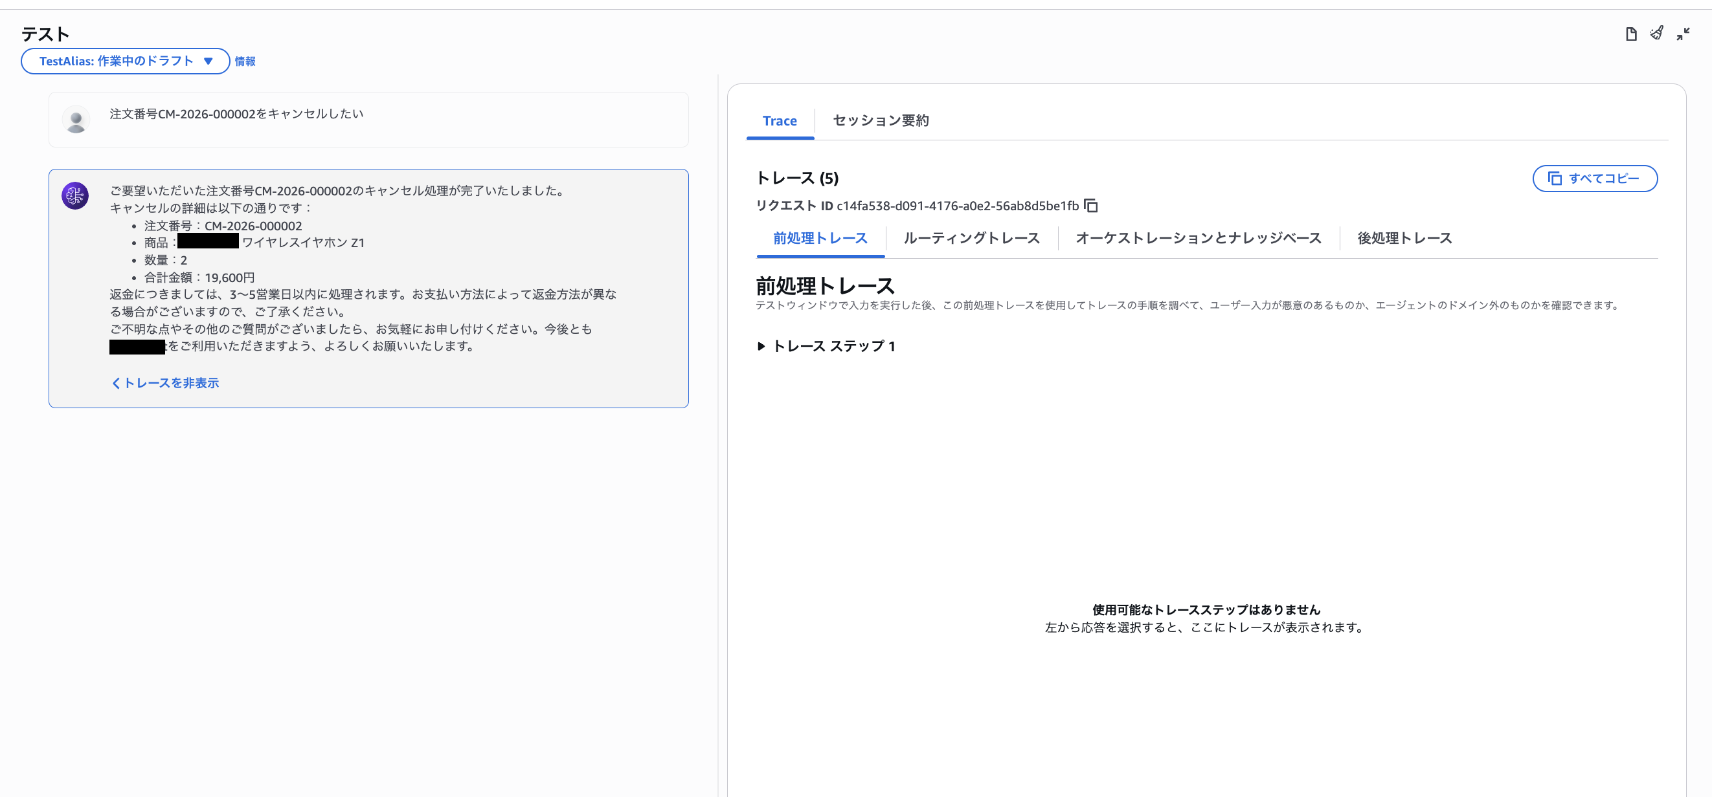Click the copy icon inside すべてコピー button
This screenshot has width=1712, height=797.
(x=1555, y=179)
